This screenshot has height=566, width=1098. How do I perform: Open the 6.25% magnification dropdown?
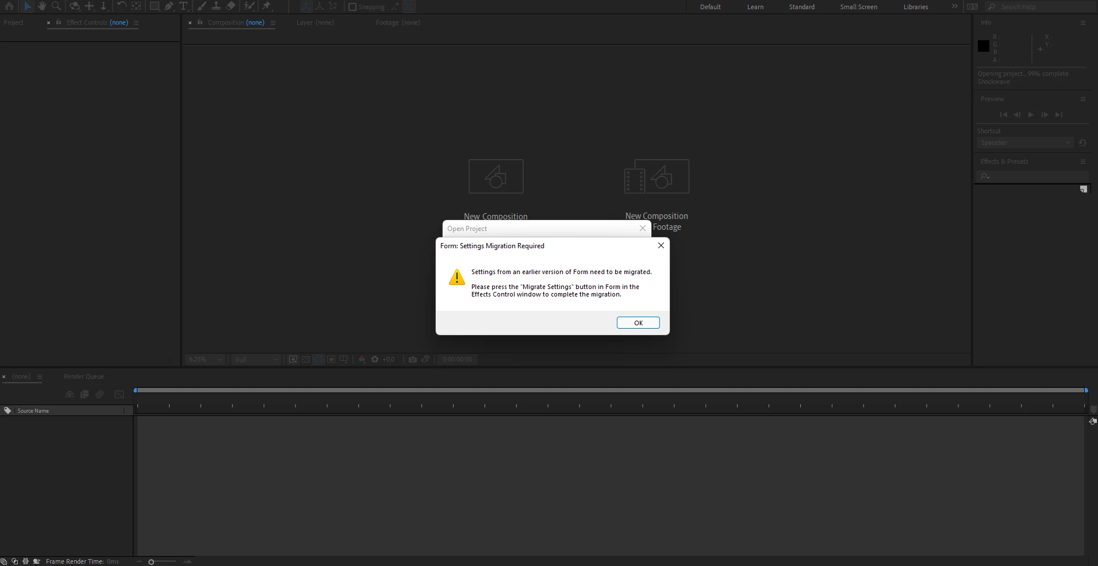(205, 359)
